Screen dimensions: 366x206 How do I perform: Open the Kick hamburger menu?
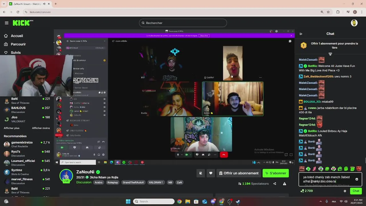(7, 23)
